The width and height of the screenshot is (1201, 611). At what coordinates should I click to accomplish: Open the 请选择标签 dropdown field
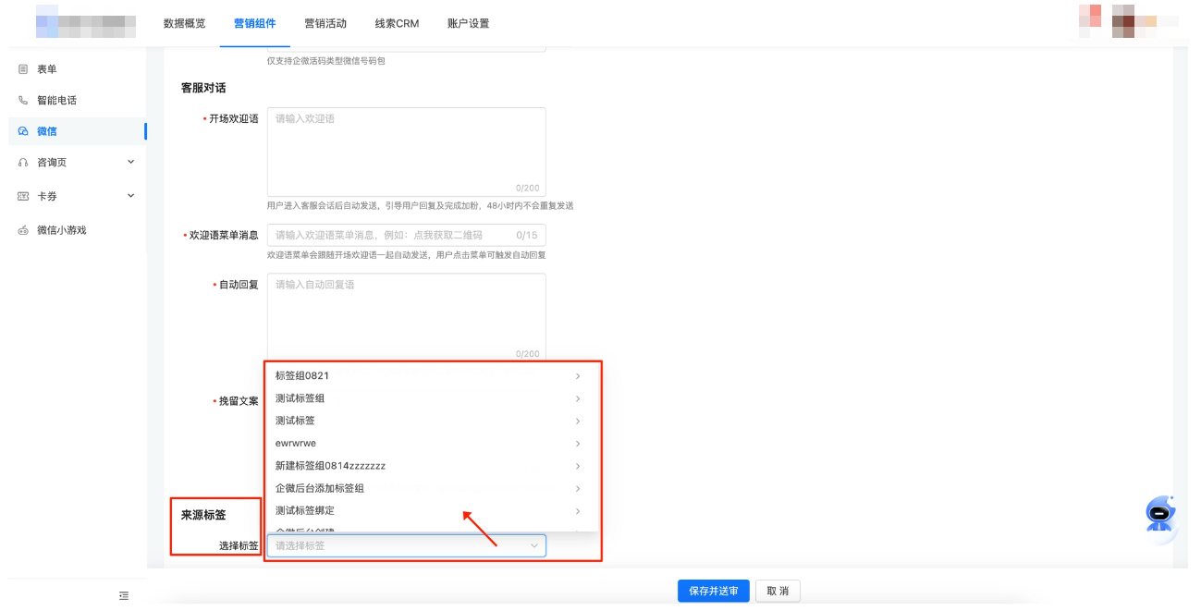405,545
